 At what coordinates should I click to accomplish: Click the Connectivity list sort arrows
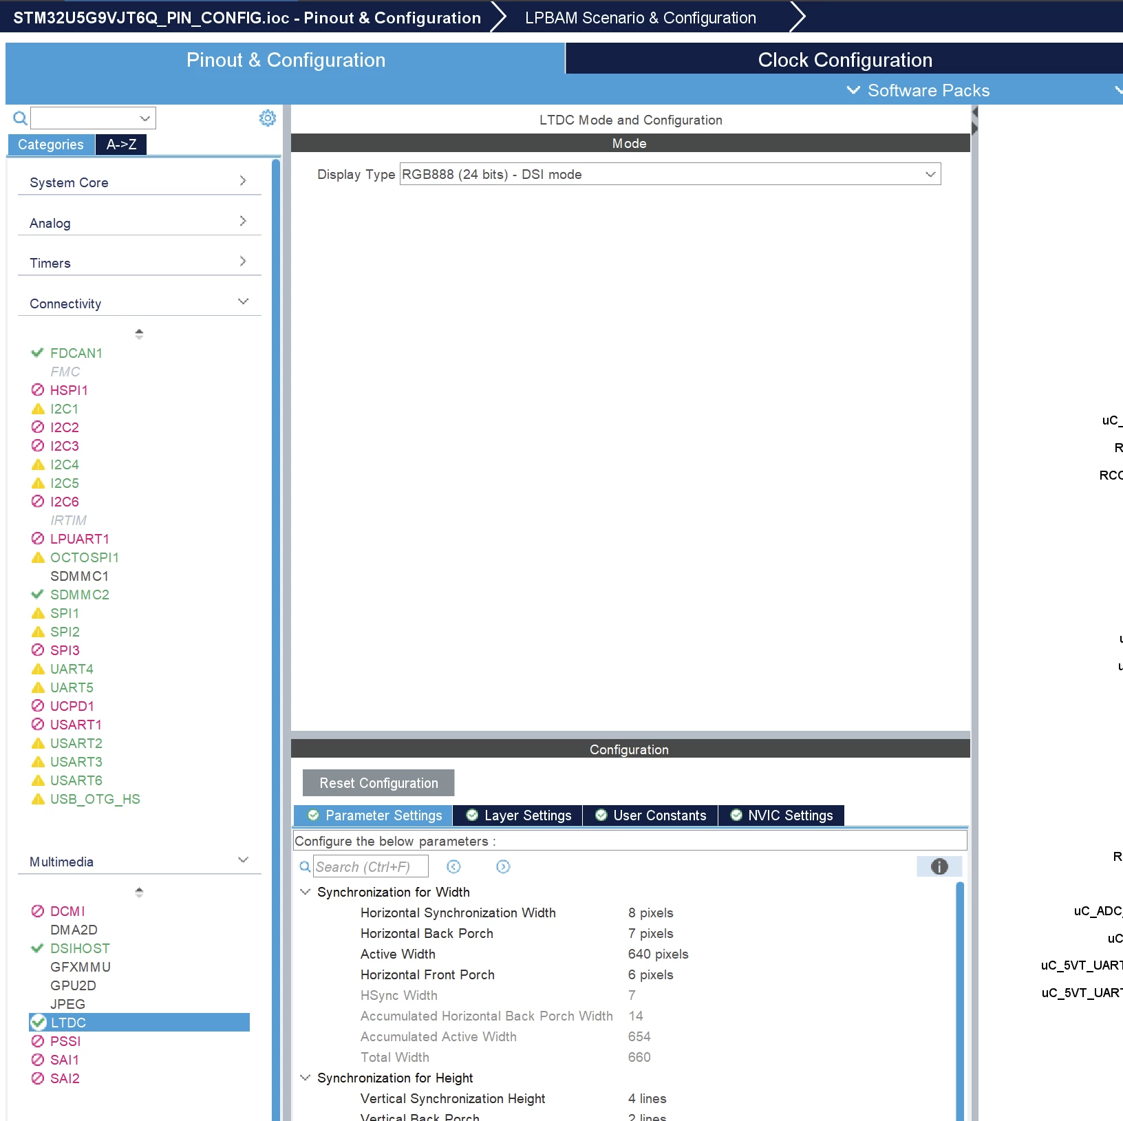coord(139,334)
